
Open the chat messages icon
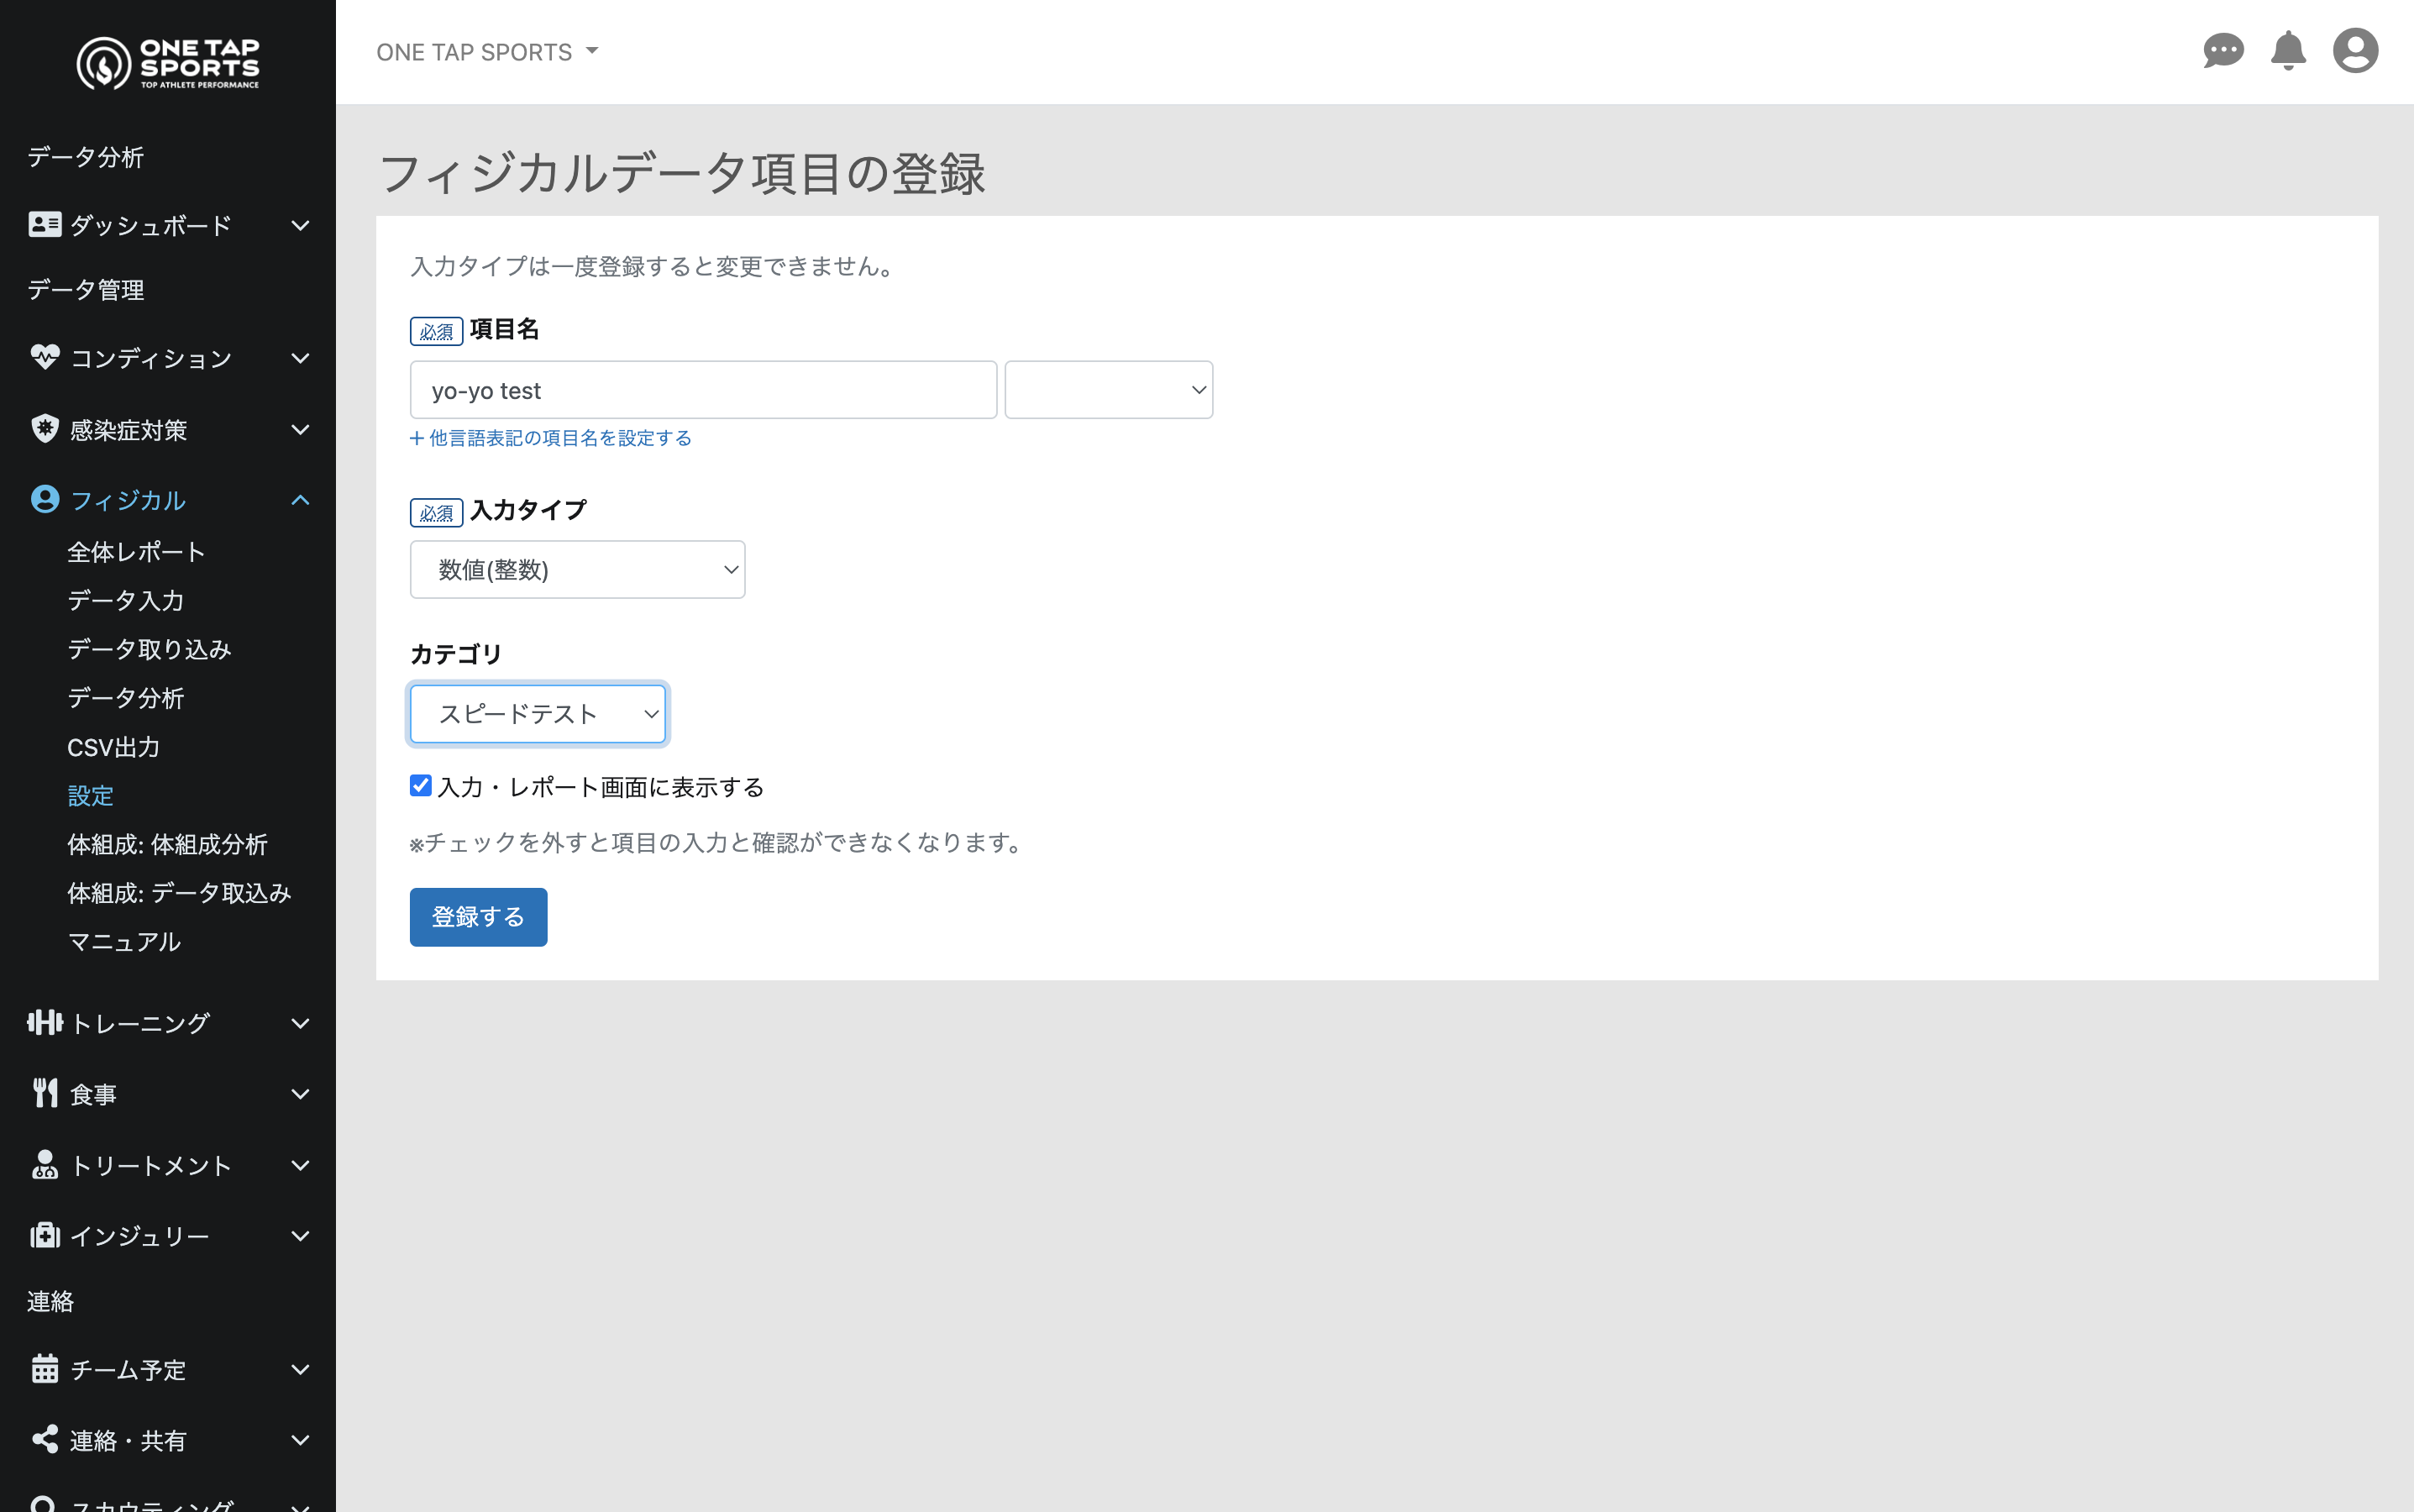2223,51
